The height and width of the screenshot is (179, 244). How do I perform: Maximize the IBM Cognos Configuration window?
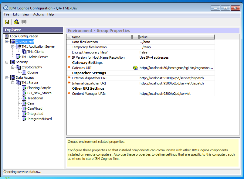pos(225,8)
